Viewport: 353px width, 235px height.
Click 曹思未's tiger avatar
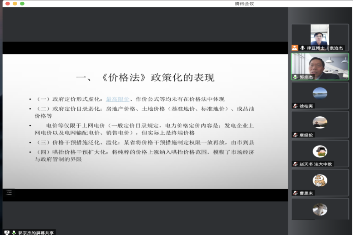coord(320,181)
